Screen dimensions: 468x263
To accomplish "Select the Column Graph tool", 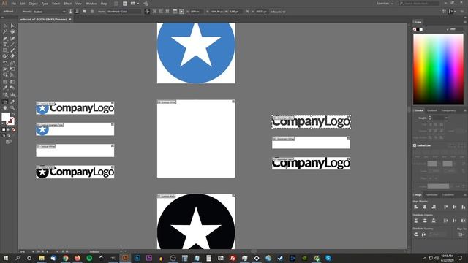I will (12, 94).
